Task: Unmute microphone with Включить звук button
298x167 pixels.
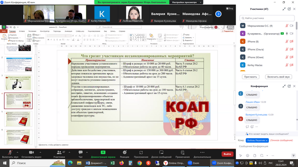Action: tap(10, 152)
